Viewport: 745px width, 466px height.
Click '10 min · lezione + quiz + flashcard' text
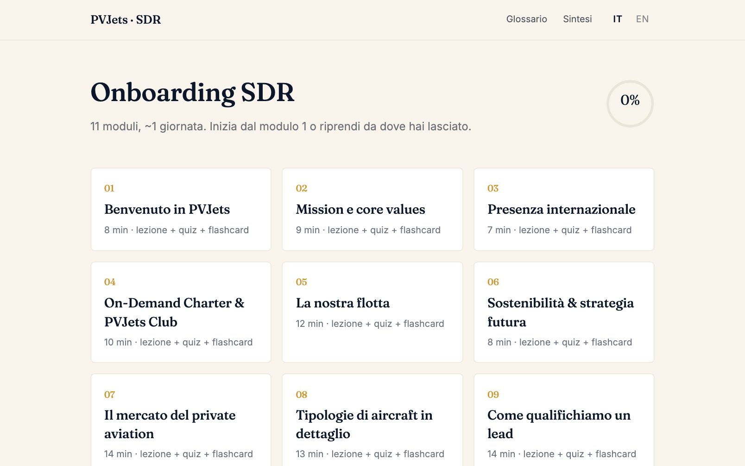click(178, 342)
